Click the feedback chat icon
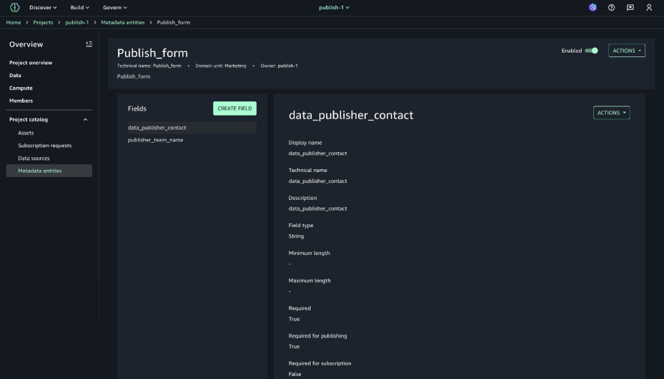The width and height of the screenshot is (664, 379). 630,8
